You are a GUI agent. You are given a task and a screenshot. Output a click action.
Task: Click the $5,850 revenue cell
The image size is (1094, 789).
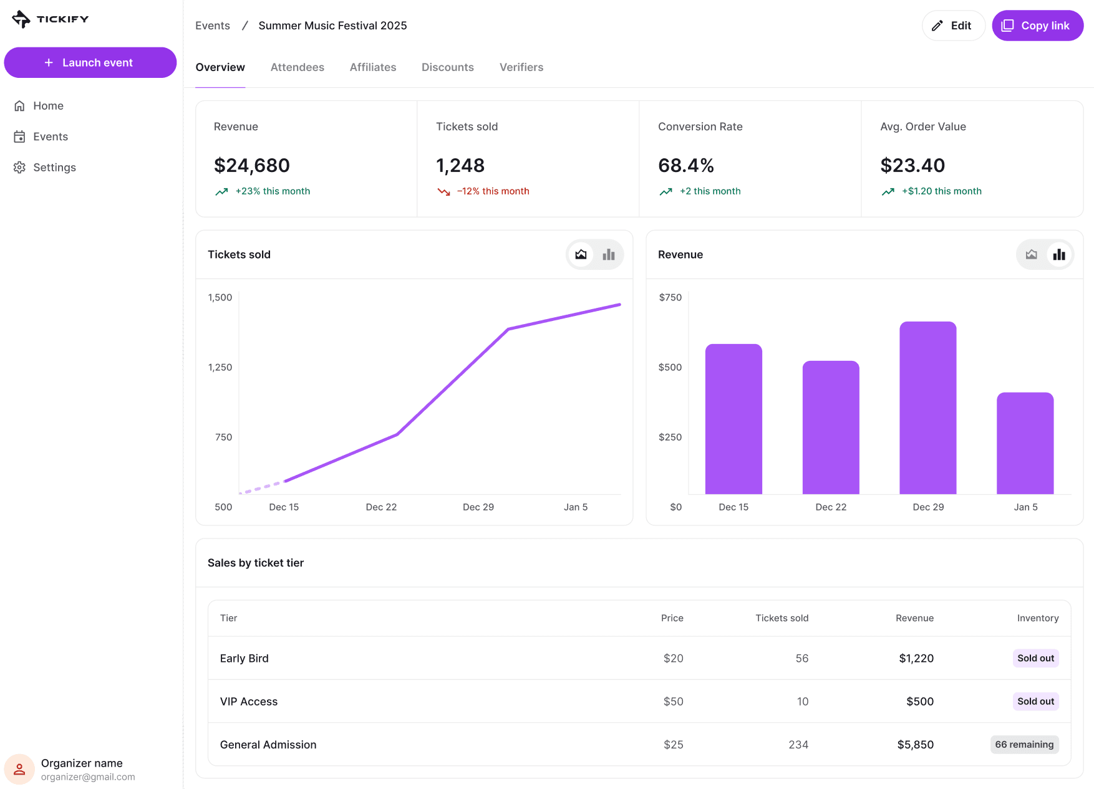click(x=915, y=745)
